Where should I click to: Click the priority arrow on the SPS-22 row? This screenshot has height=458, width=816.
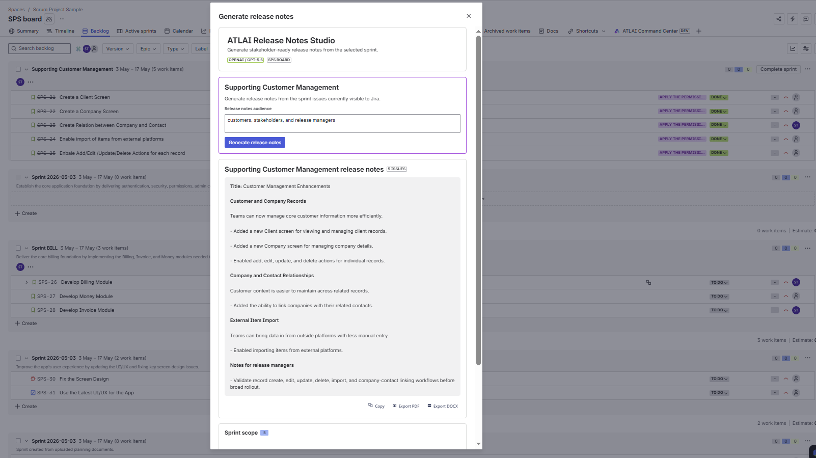tap(786, 111)
